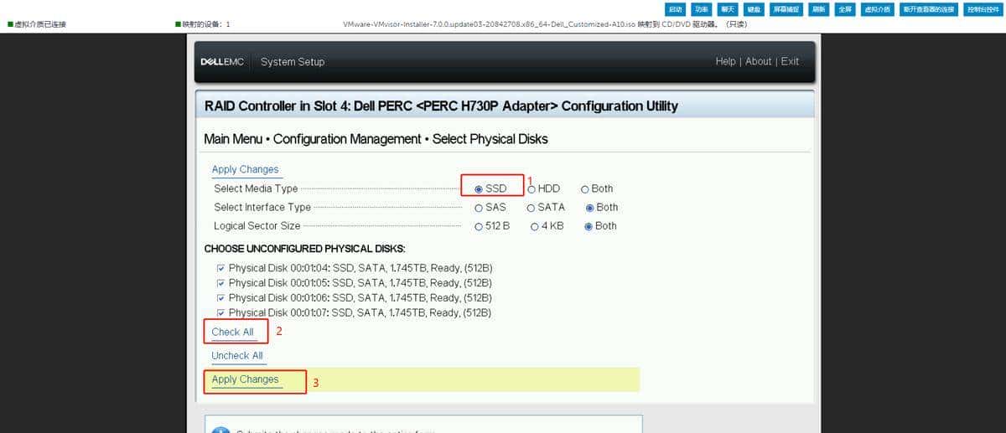This screenshot has width=1006, height=433.
Task: Click Physical Disk 00:01:06 row text
Action: click(x=360, y=298)
